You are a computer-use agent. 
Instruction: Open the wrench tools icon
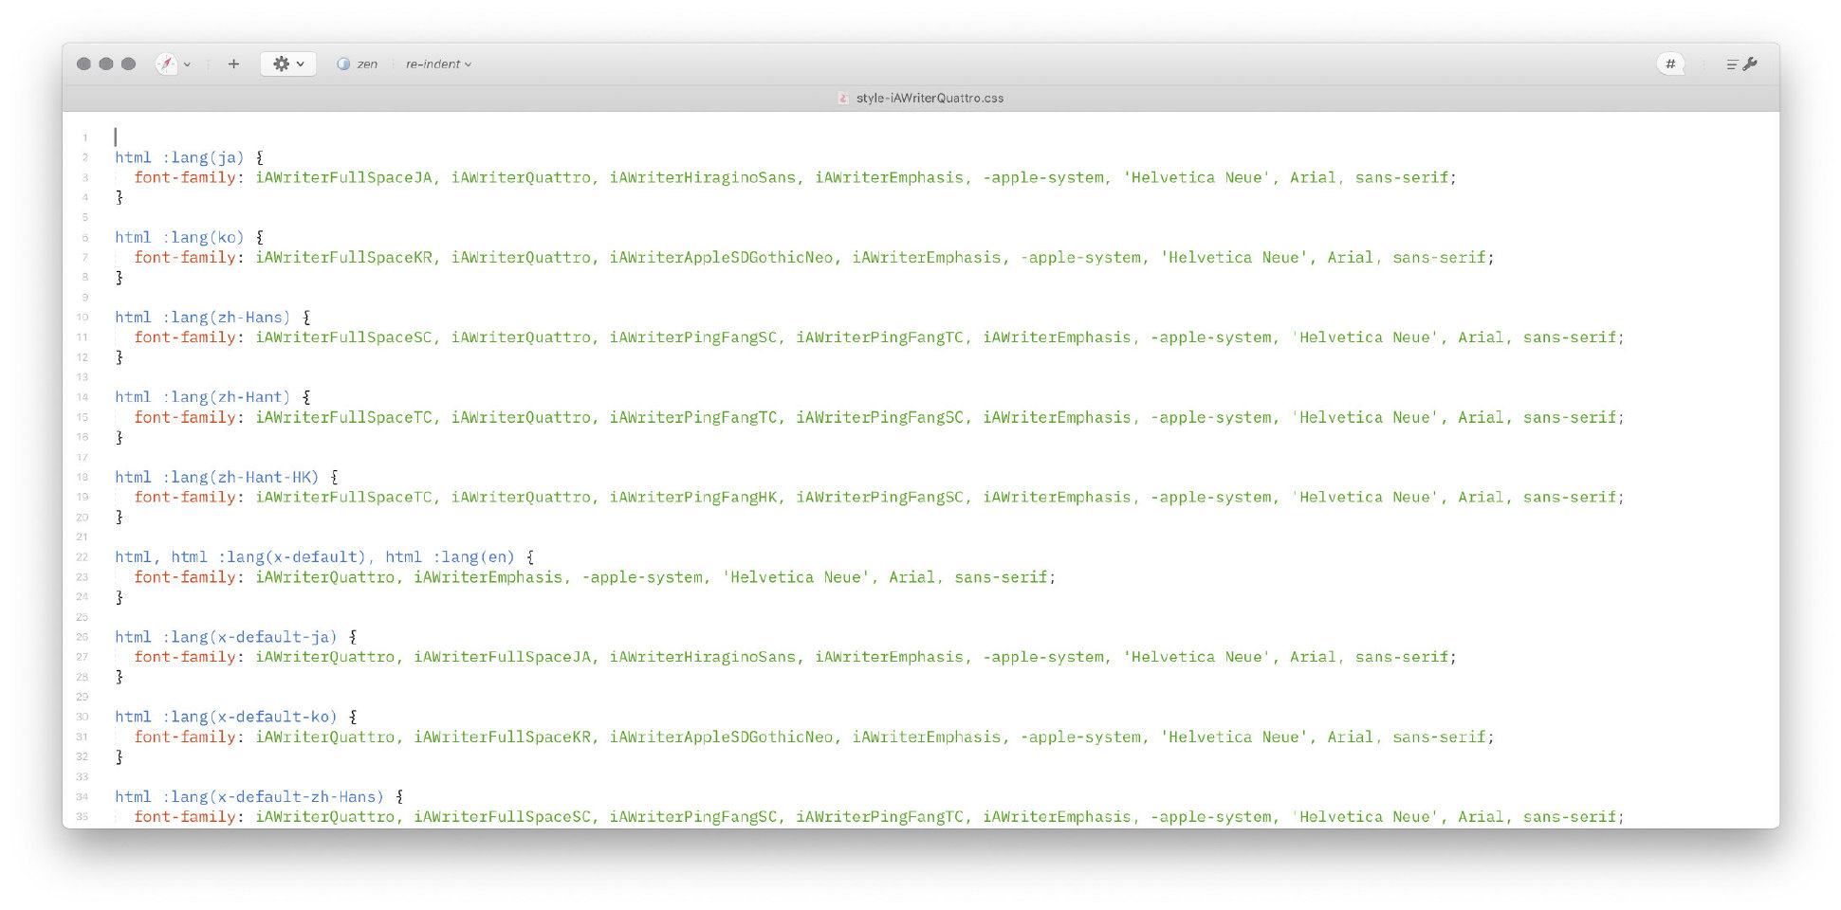tap(1751, 64)
